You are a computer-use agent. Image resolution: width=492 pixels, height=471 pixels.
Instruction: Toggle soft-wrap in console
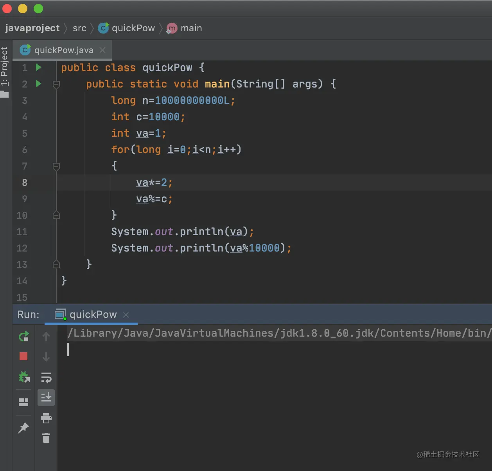pos(46,377)
